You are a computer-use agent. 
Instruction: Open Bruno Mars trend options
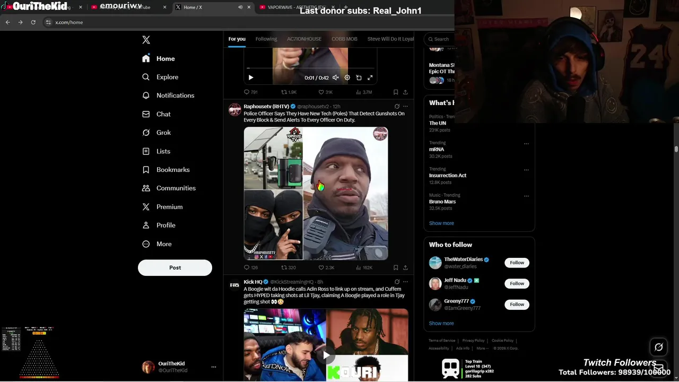click(x=526, y=196)
